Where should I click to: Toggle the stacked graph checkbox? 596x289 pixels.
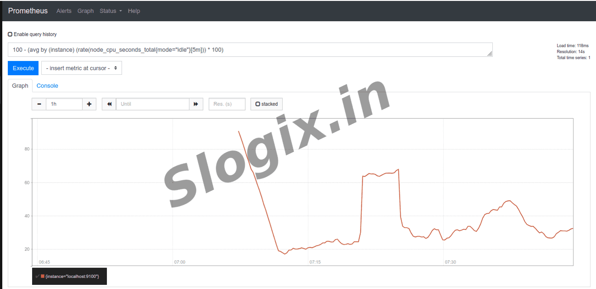258,104
